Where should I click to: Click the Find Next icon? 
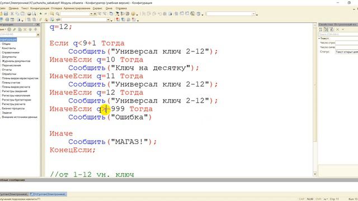tap(100, 13)
